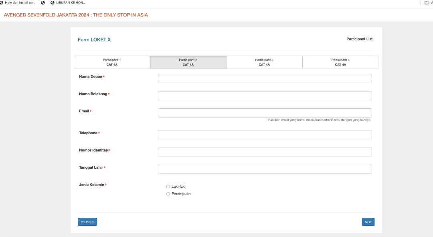Click into the Nama Belakang text box

pos(265,96)
